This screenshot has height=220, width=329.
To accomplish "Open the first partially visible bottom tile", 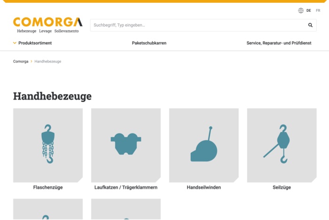I will pyautogui.click(x=48, y=210).
